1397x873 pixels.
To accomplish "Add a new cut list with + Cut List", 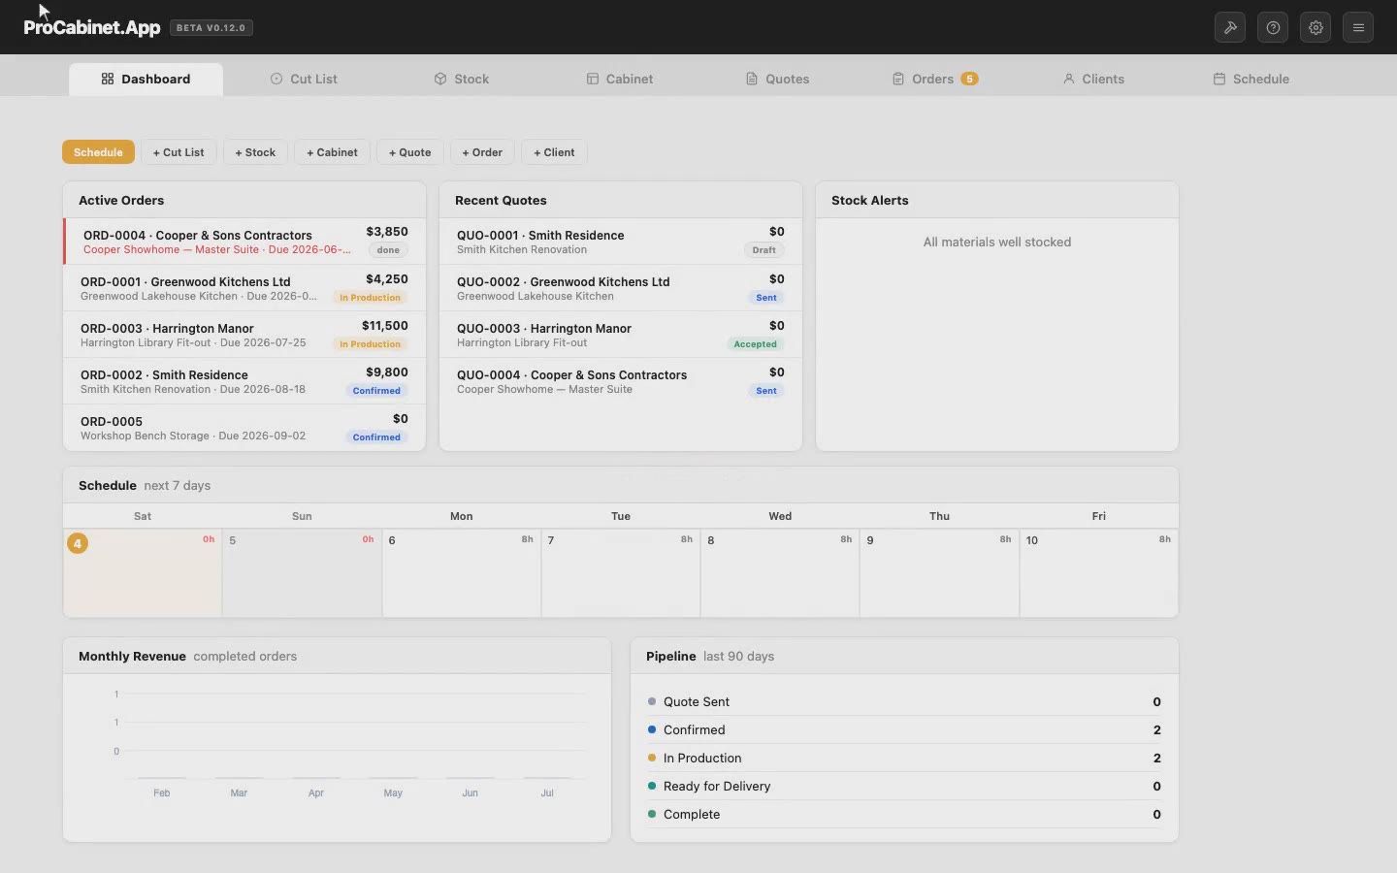I will tap(179, 152).
